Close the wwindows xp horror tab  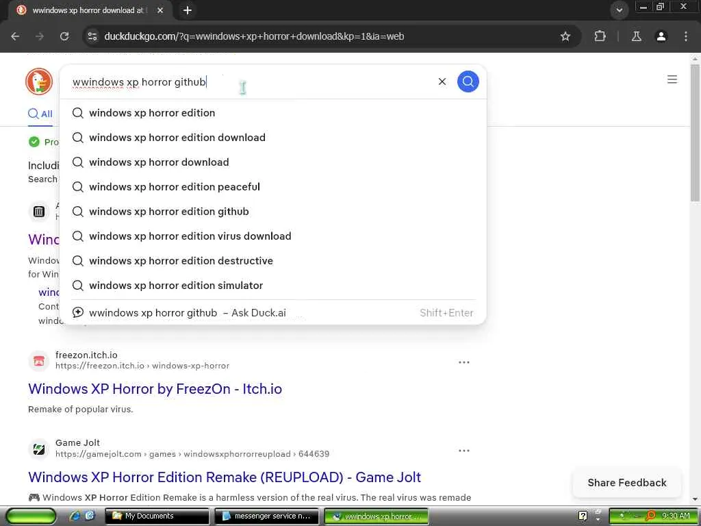click(x=160, y=10)
